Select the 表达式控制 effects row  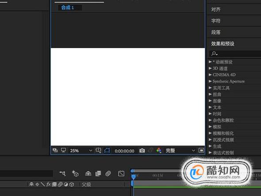coord(234,152)
